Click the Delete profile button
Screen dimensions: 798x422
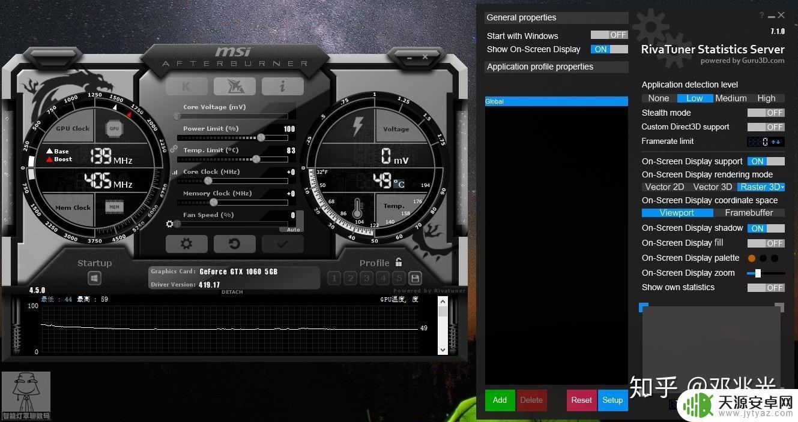coord(531,400)
